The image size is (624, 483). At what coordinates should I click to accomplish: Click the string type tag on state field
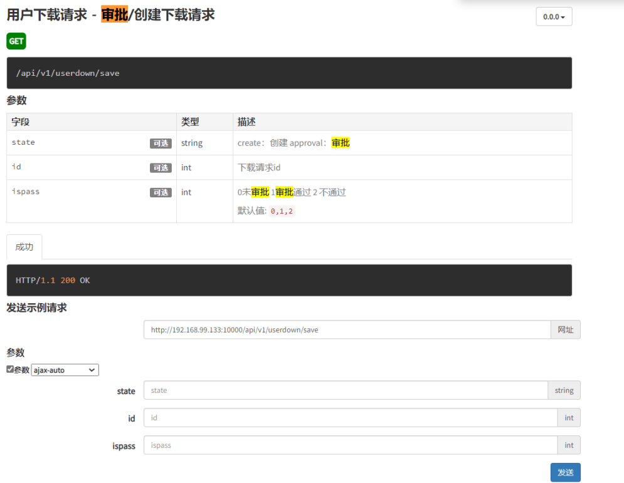(564, 390)
